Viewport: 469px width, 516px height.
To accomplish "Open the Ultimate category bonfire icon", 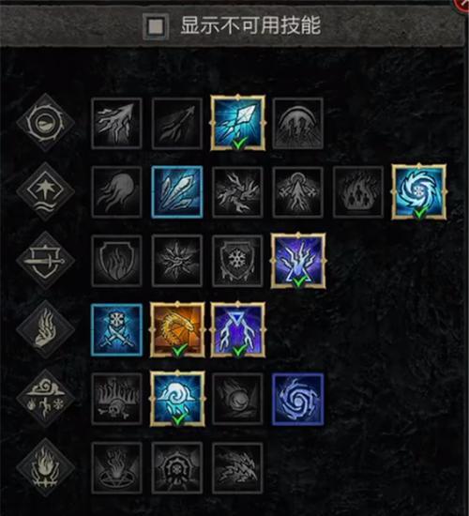I will coord(45,467).
